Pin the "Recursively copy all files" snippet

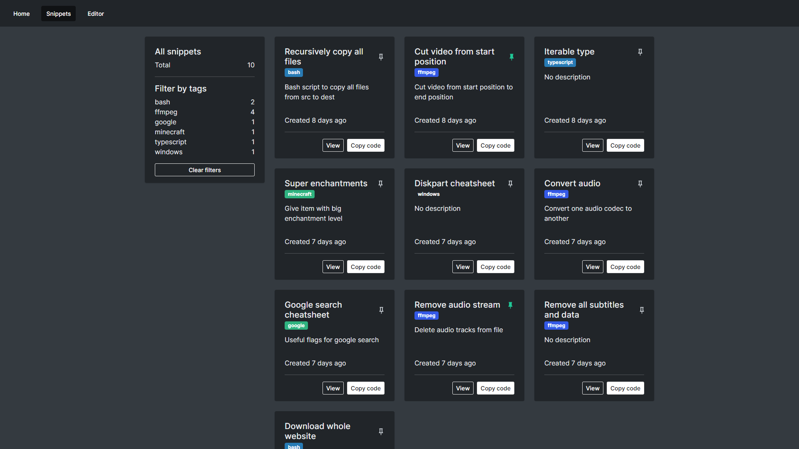[381, 57]
